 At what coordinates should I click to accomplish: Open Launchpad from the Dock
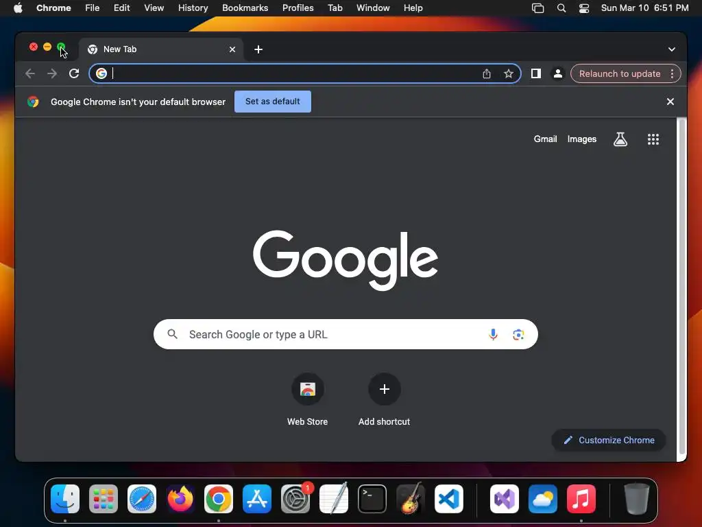point(104,499)
